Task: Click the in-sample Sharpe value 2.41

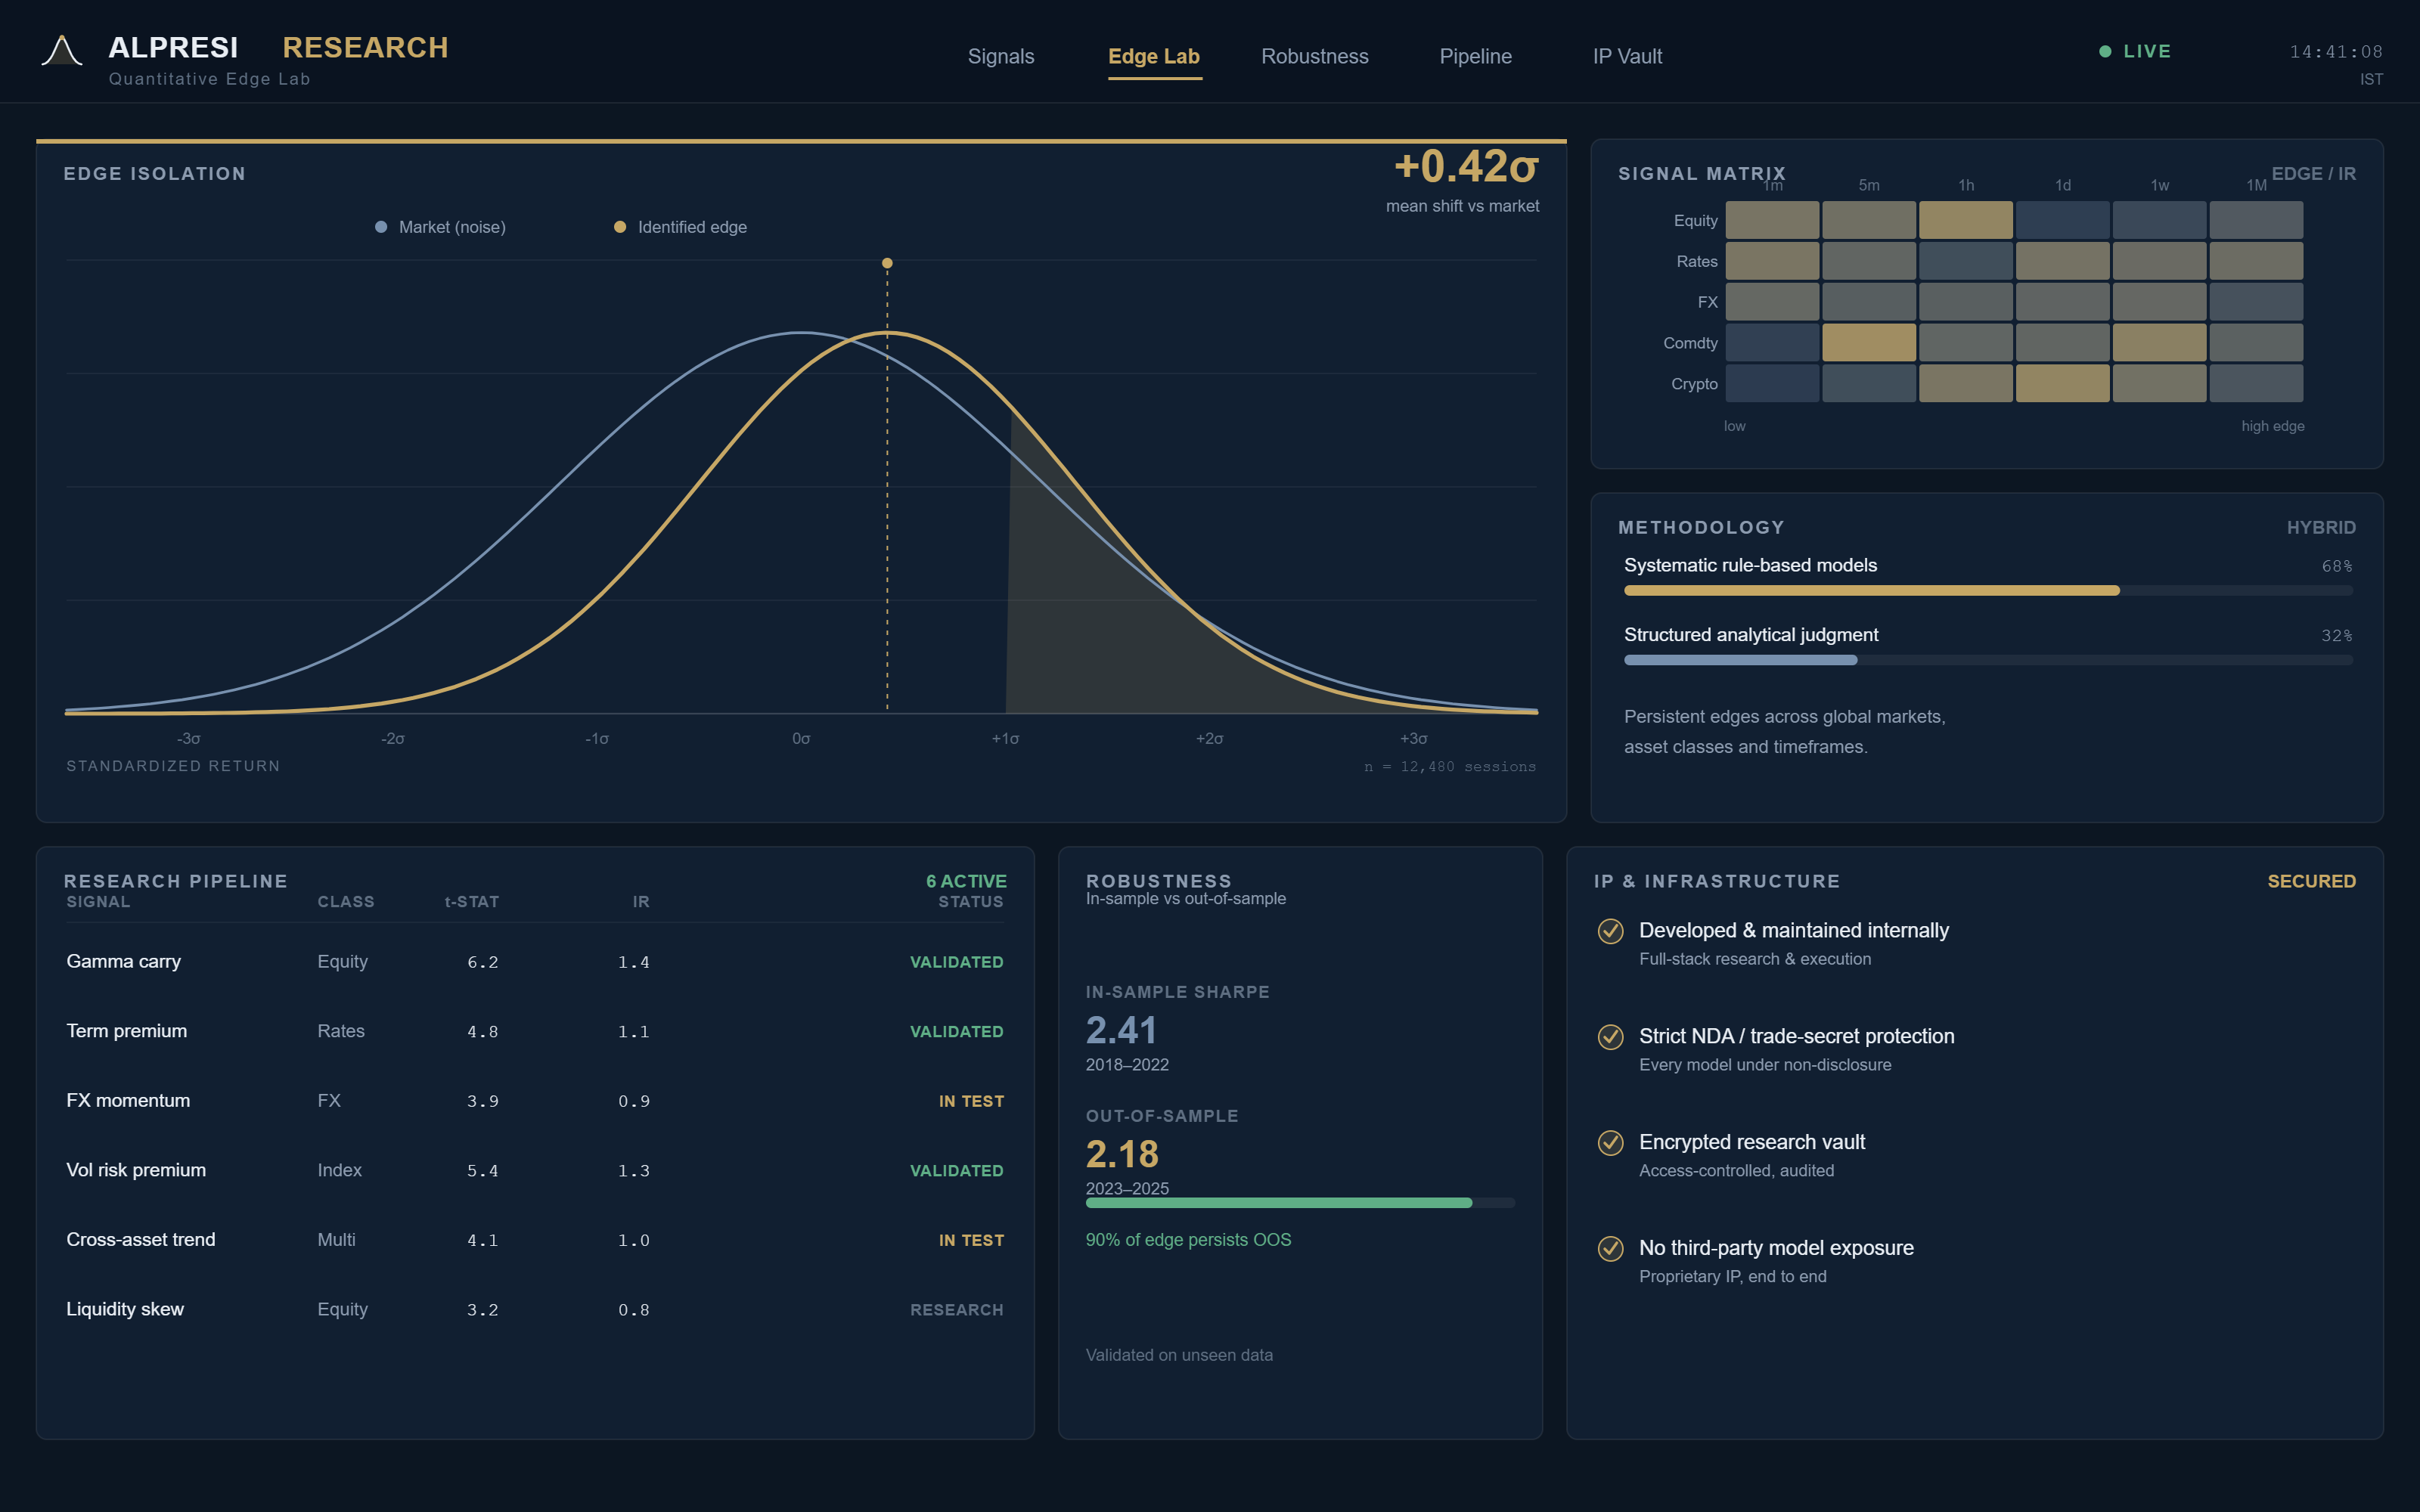Action: (1121, 1030)
